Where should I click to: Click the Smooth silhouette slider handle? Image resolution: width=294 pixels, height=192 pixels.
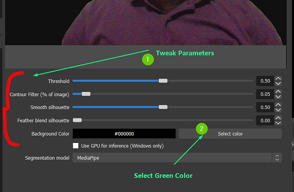(x=163, y=107)
